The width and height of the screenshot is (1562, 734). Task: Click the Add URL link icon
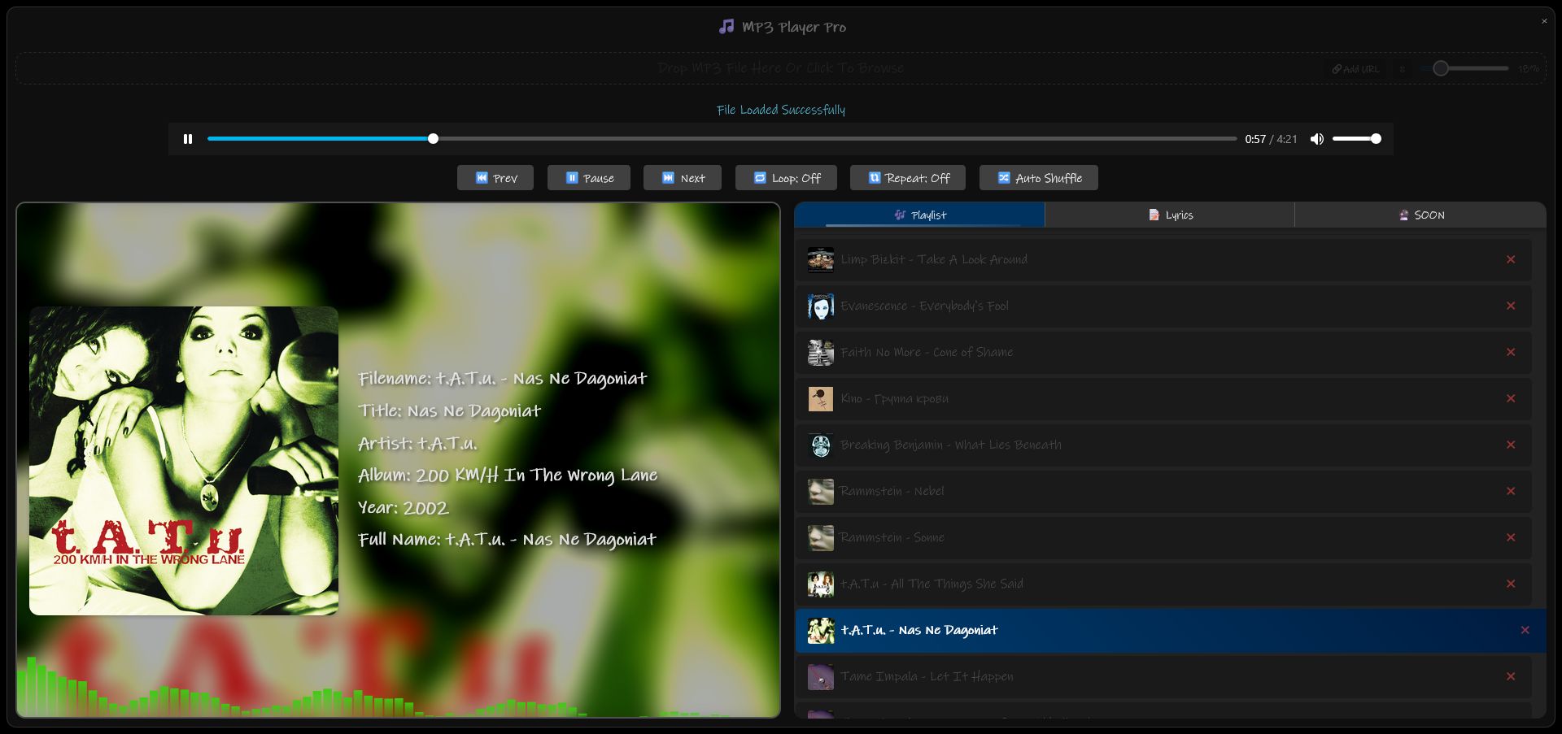[1336, 68]
